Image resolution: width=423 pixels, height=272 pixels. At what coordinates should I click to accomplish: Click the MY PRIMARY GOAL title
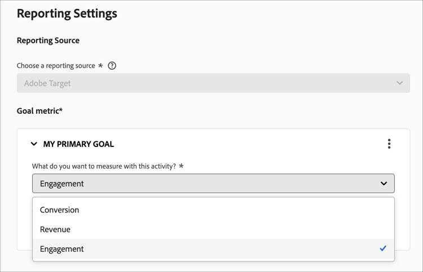[78, 144]
